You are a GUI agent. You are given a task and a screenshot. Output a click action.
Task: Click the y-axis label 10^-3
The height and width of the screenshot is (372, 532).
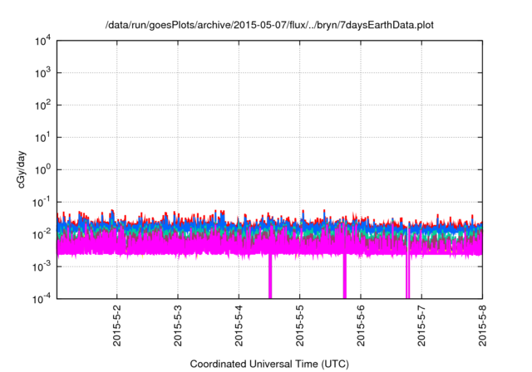click(x=41, y=267)
